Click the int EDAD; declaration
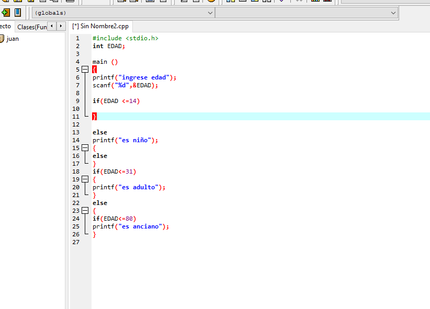 pyautogui.click(x=109, y=46)
